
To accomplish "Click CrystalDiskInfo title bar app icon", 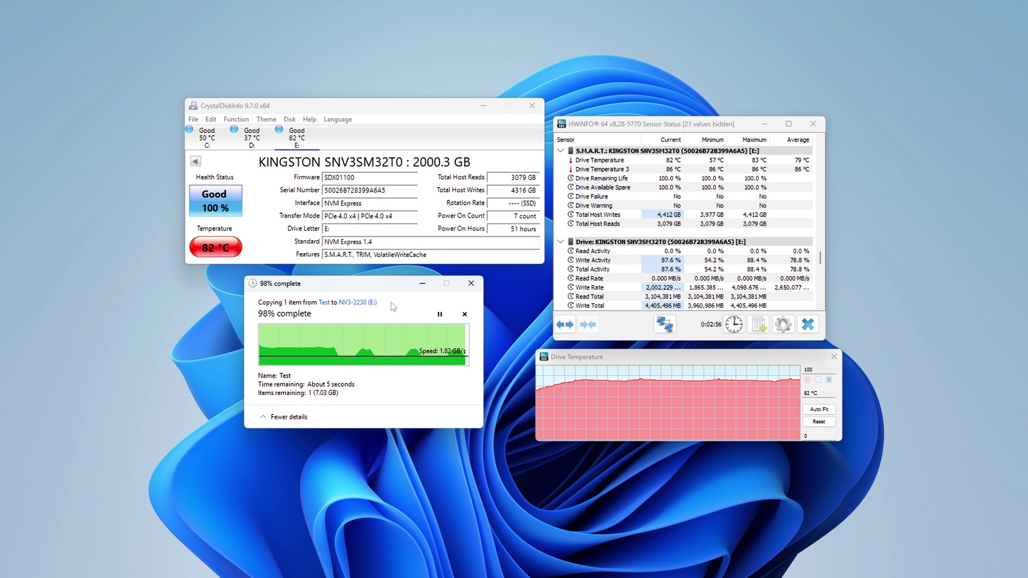I will tap(193, 105).
